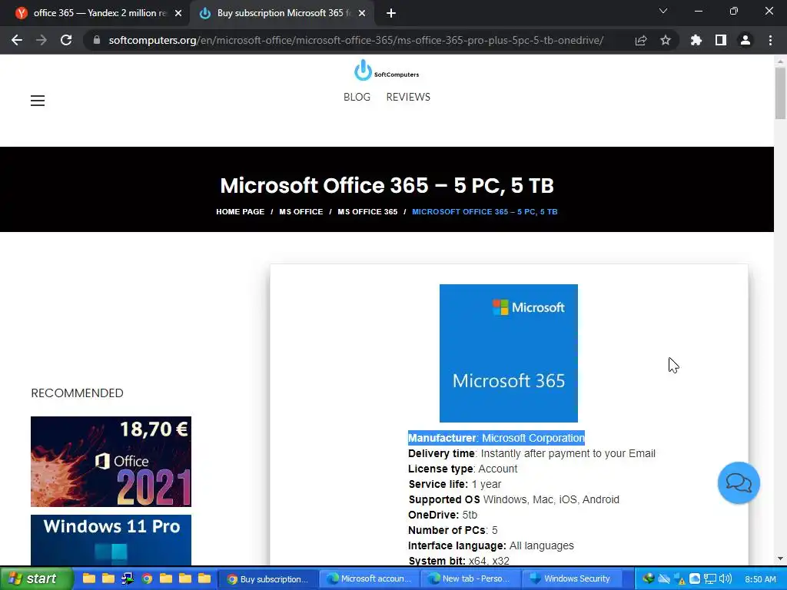Open the REVIEWS page
This screenshot has height=590, width=787.
coord(408,97)
